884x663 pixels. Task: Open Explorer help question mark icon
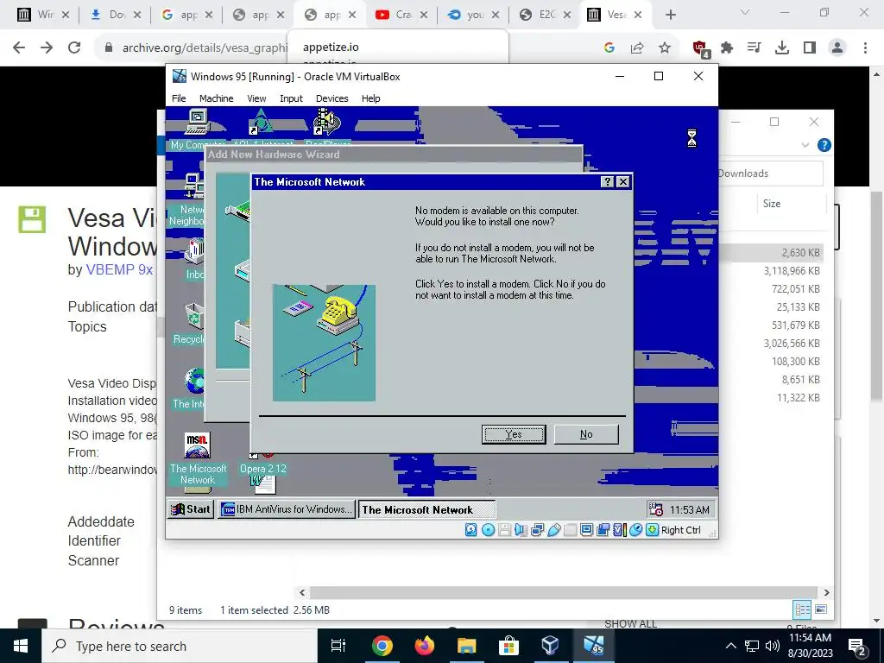(x=824, y=145)
